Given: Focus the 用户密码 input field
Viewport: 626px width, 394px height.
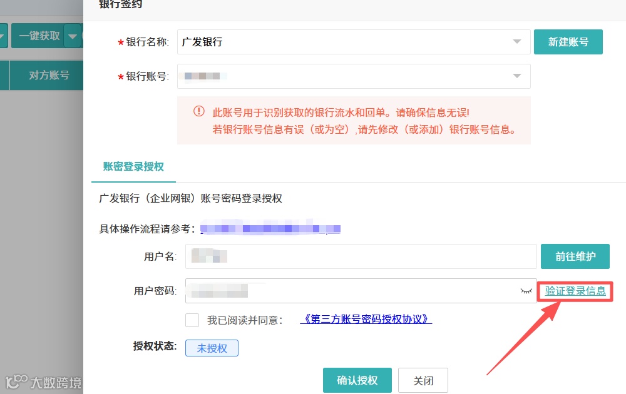Looking at the screenshot, I should 361,291.
